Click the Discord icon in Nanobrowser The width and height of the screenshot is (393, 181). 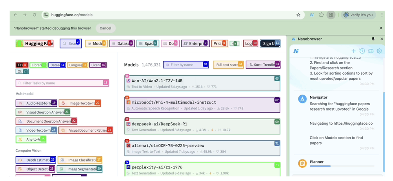371,51
